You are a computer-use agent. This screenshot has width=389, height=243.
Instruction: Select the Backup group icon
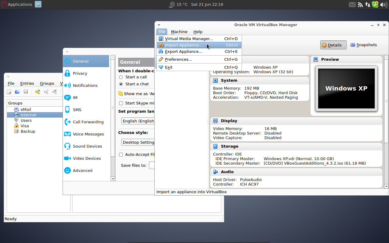16,131
